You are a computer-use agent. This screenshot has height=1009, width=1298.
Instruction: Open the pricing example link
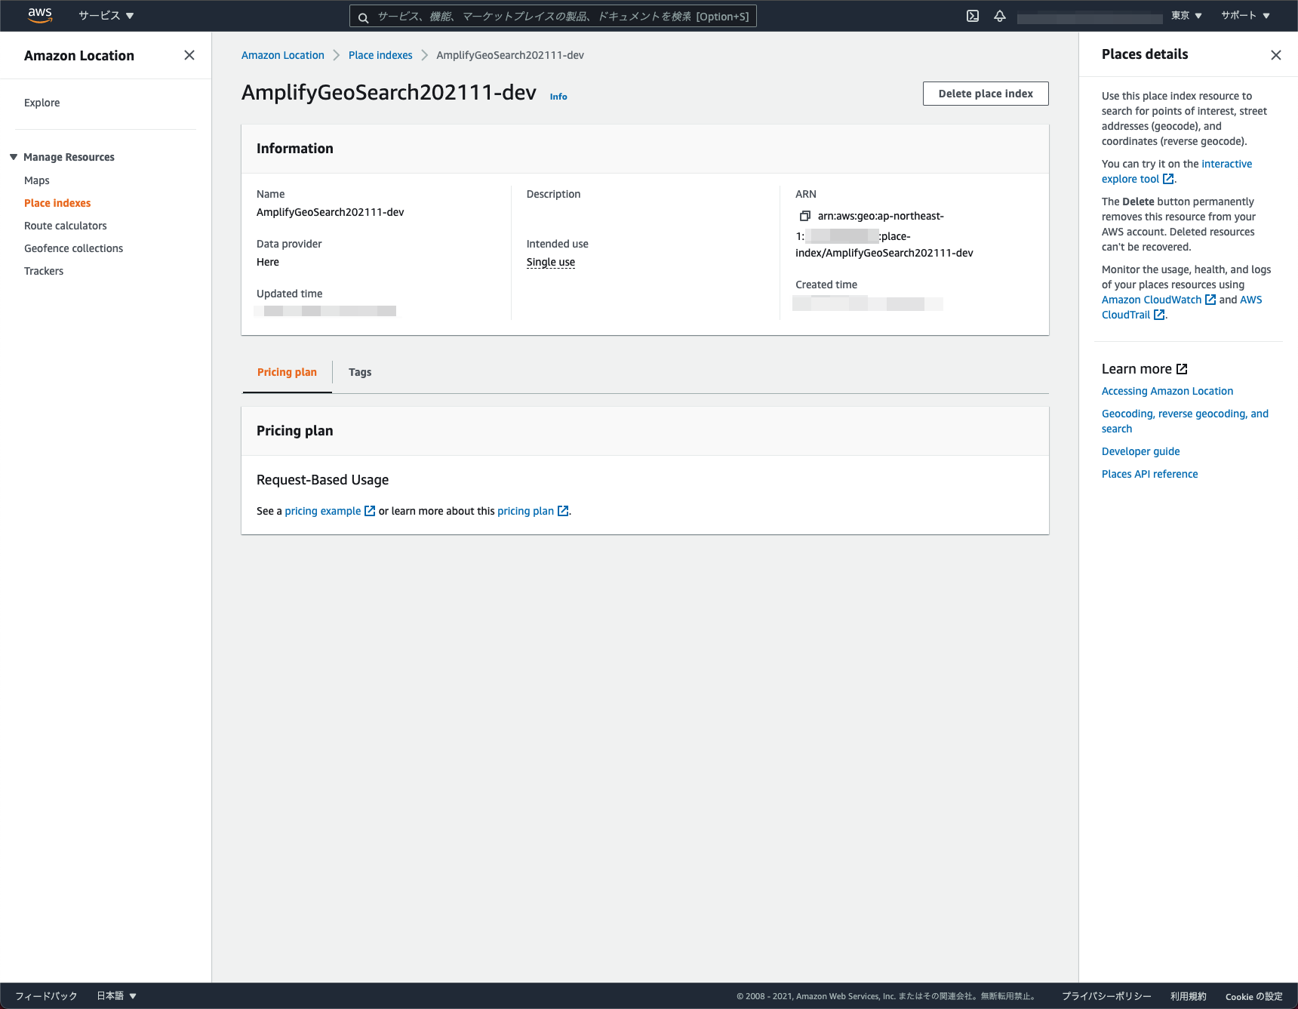pos(330,511)
